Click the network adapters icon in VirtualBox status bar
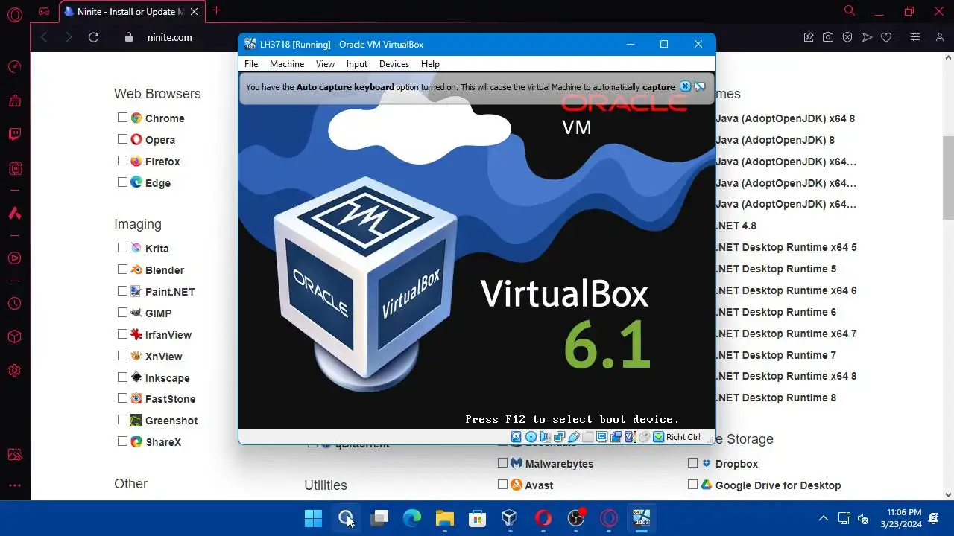954x536 pixels. click(x=559, y=437)
